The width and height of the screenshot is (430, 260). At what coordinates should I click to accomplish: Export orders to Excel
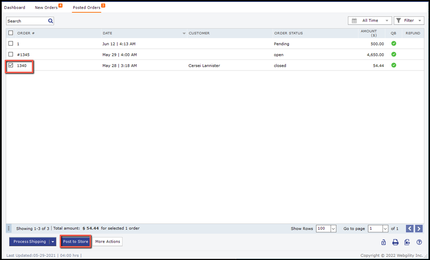(407, 242)
